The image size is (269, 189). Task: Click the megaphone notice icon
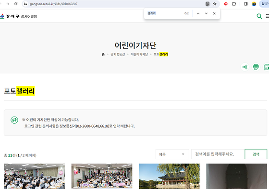point(14,120)
